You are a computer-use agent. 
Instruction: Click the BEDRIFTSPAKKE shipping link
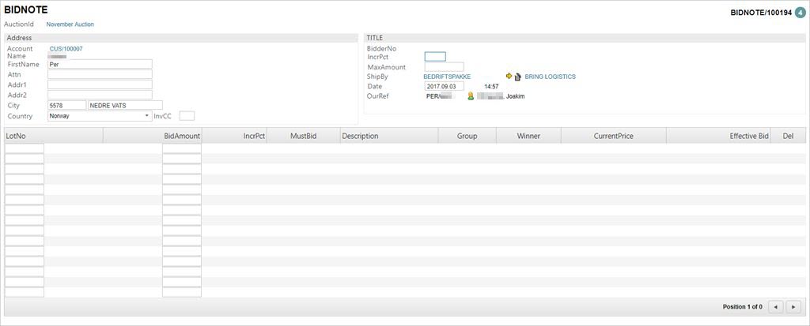point(447,77)
